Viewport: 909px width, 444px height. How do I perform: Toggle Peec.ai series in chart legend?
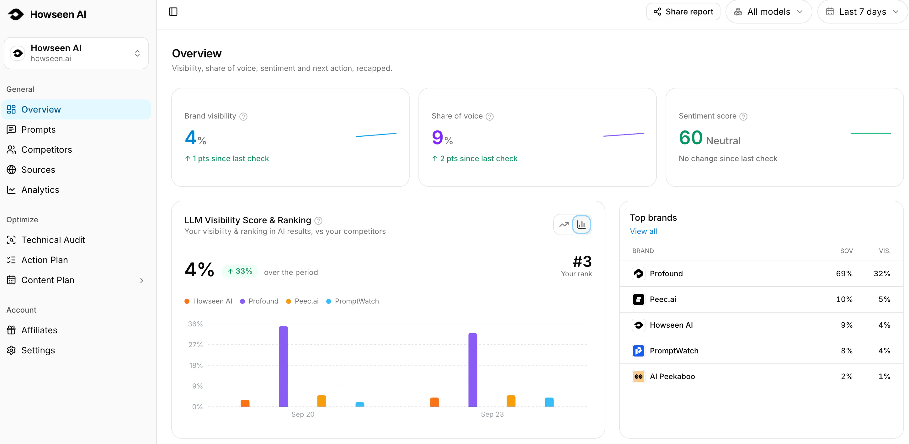pos(302,301)
